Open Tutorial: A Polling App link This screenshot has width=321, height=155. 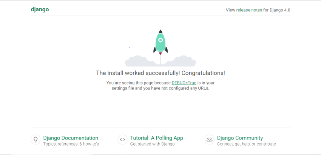[x=157, y=138]
